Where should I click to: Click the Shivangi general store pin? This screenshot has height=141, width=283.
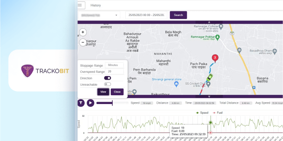click(176, 84)
